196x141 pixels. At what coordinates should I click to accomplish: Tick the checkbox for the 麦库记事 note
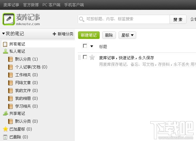[85, 57]
